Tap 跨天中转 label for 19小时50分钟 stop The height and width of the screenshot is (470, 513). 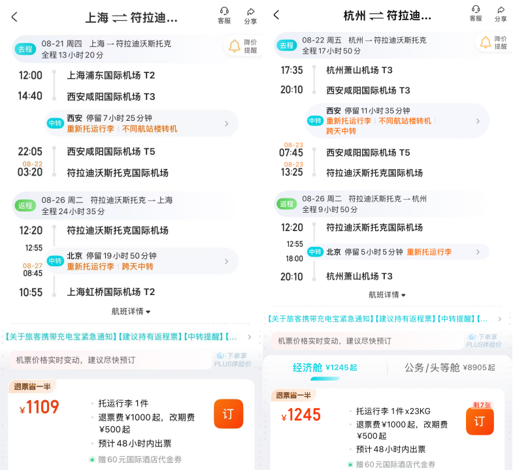tap(137, 266)
